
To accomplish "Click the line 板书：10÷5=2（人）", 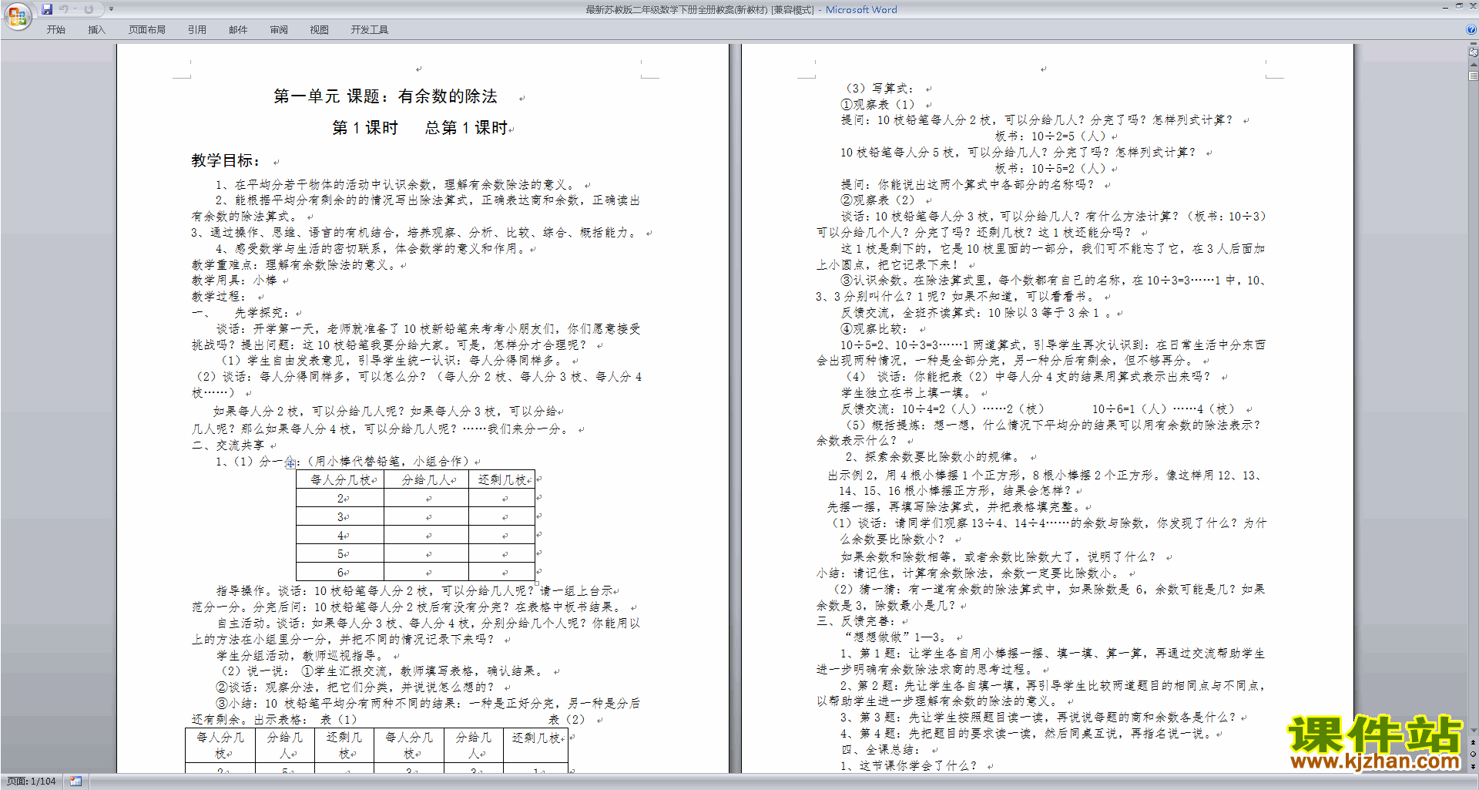I will 1051,168.
